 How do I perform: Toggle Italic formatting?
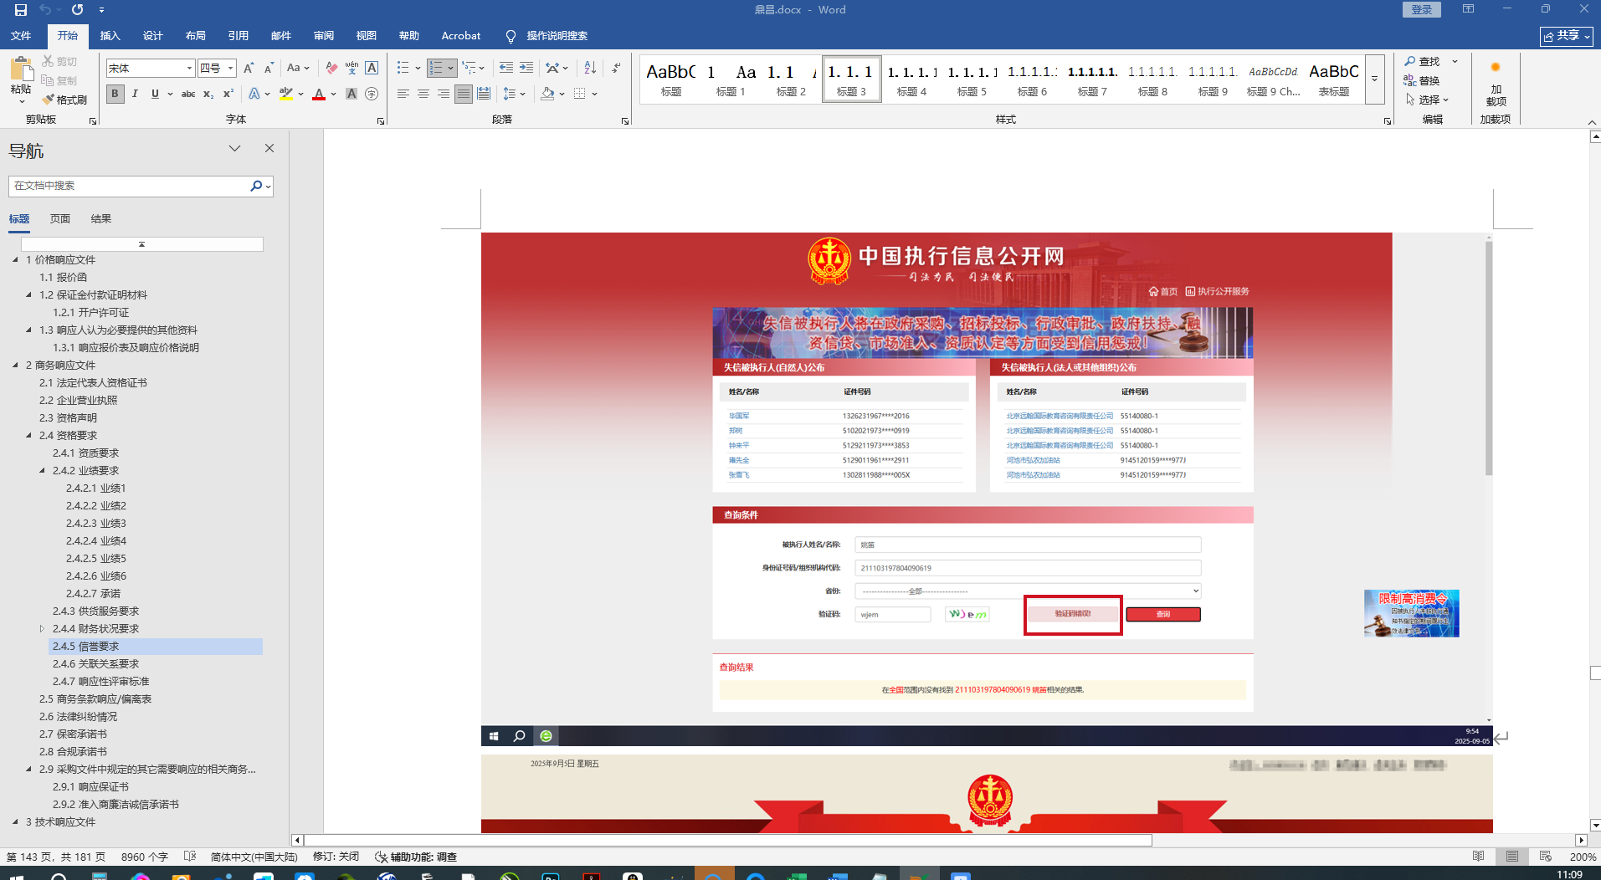click(135, 94)
